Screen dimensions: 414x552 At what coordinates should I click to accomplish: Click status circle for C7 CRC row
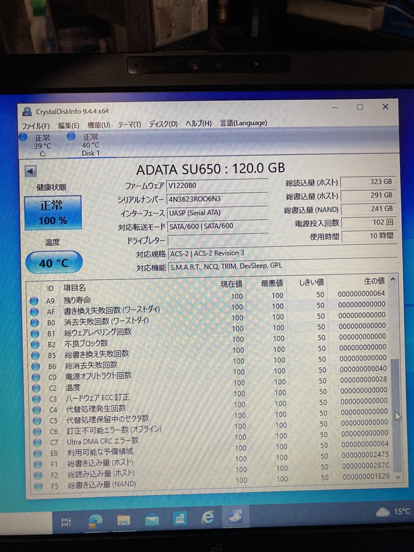click(37, 443)
